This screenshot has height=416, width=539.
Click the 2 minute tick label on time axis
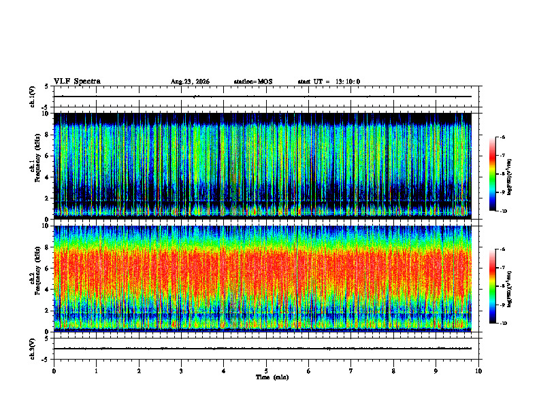139,371
